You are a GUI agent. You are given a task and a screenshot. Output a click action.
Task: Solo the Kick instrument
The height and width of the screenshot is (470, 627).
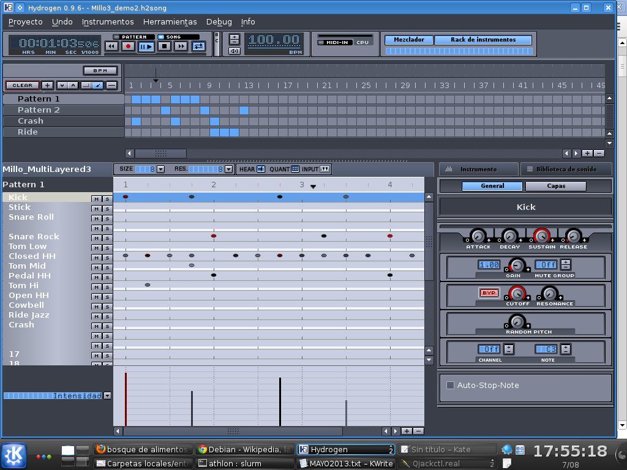click(107, 199)
